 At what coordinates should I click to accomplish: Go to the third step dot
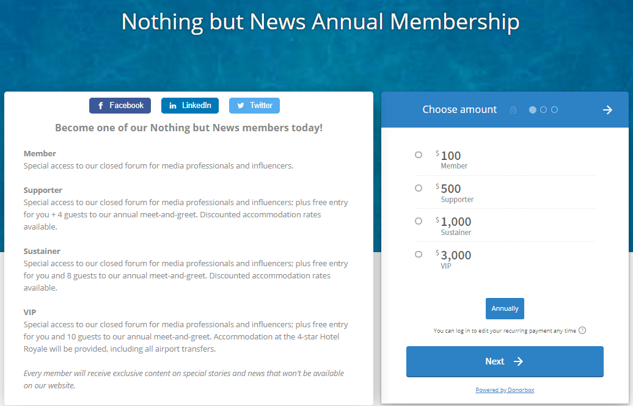tap(554, 110)
